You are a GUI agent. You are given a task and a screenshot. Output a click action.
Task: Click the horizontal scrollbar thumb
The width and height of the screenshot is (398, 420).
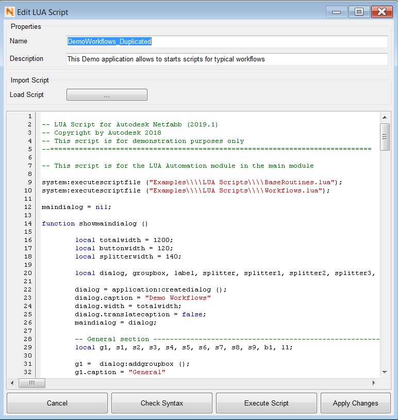click(x=32, y=383)
